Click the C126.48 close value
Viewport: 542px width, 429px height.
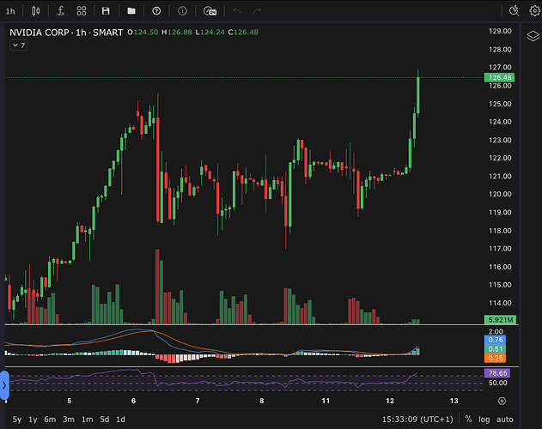click(243, 32)
